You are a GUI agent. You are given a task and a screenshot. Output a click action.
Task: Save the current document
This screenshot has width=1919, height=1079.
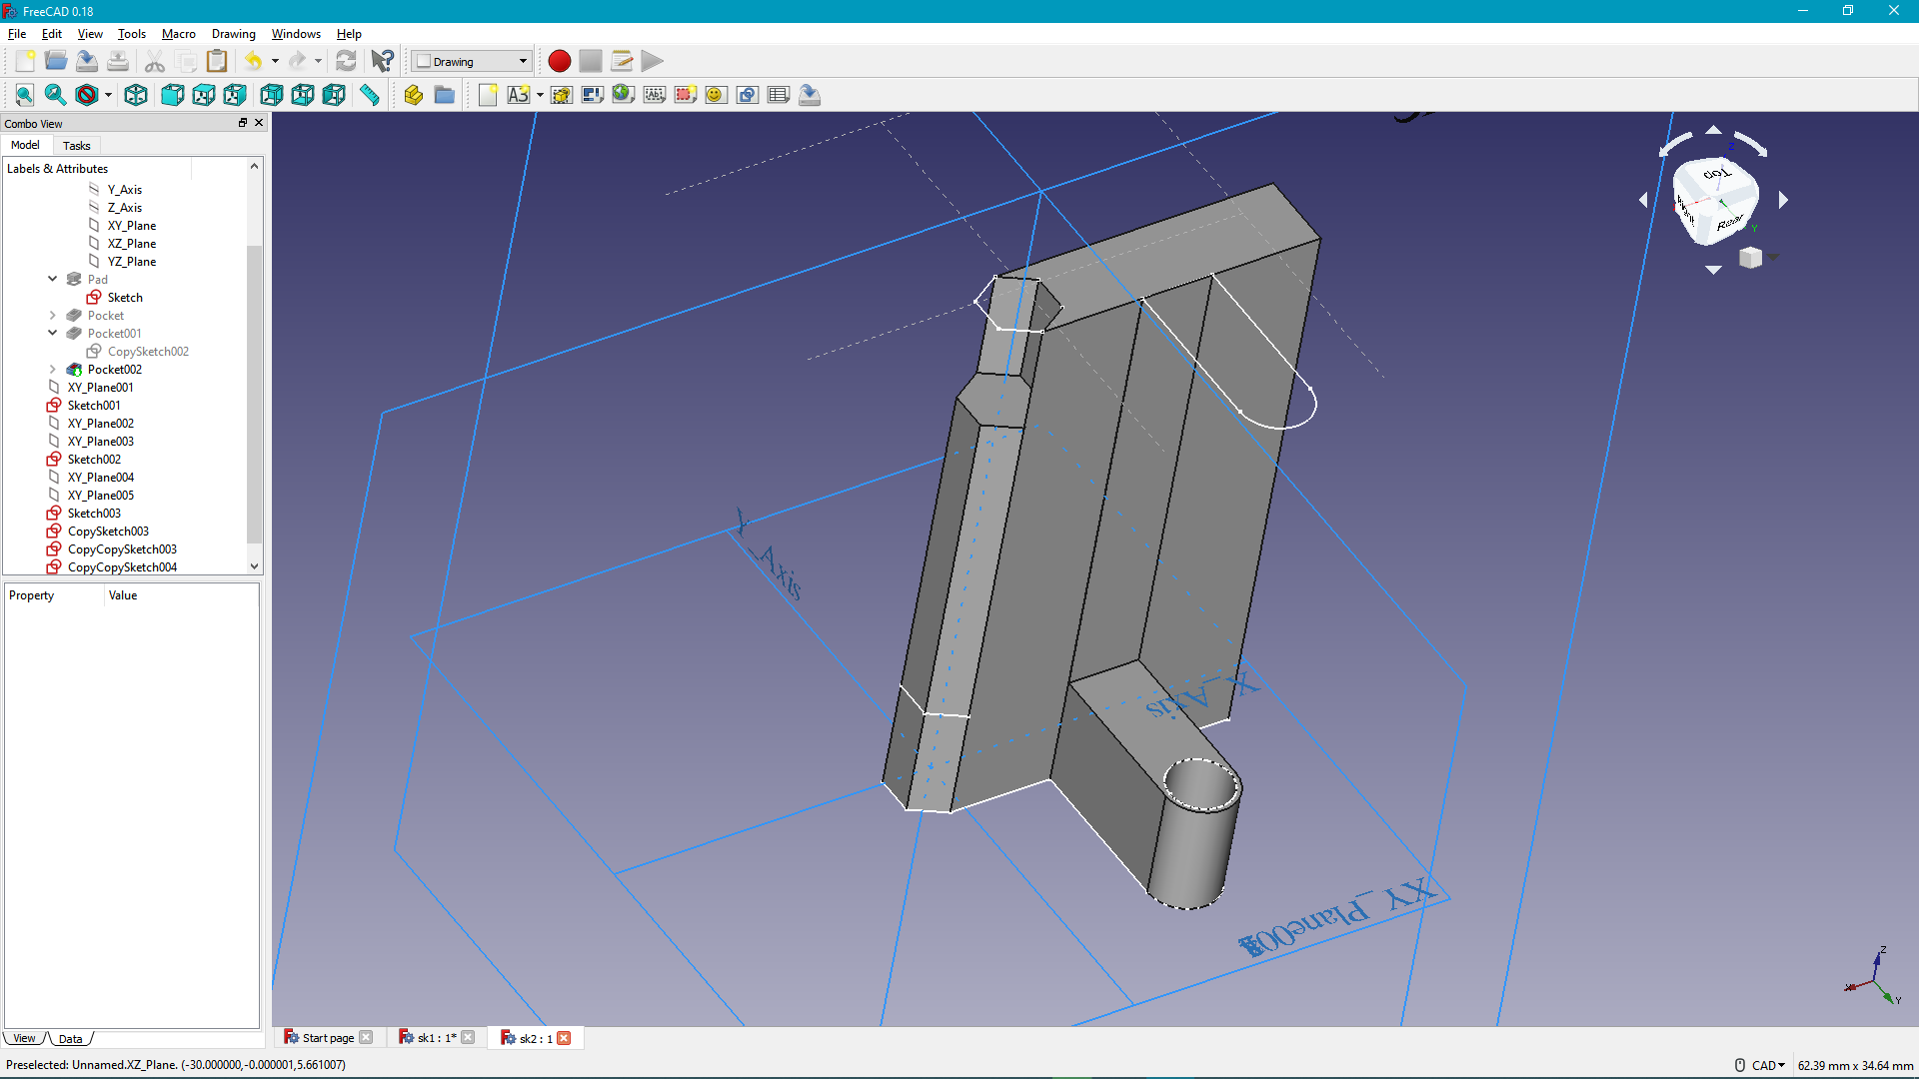(x=87, y=61)
